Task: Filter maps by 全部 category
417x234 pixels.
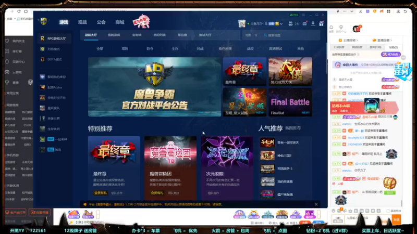Action: click(100, 49)
